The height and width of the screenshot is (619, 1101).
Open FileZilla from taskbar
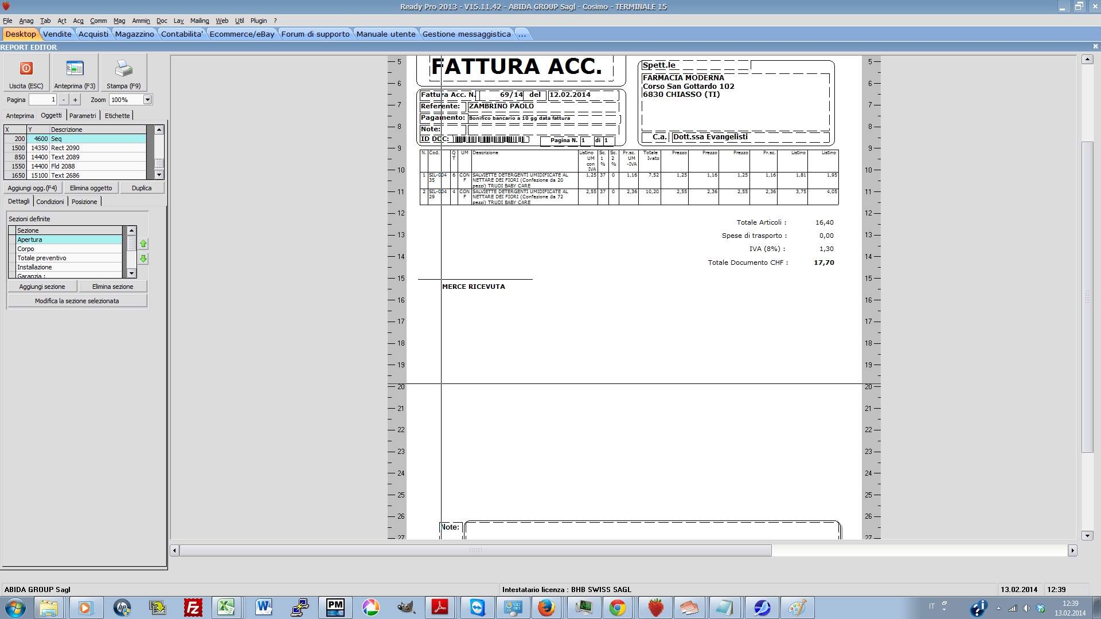[193, 608]
